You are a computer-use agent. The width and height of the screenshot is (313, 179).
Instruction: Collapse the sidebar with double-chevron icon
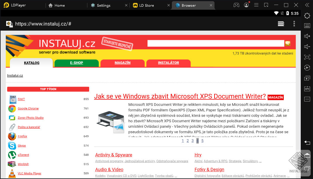[307, 5]
